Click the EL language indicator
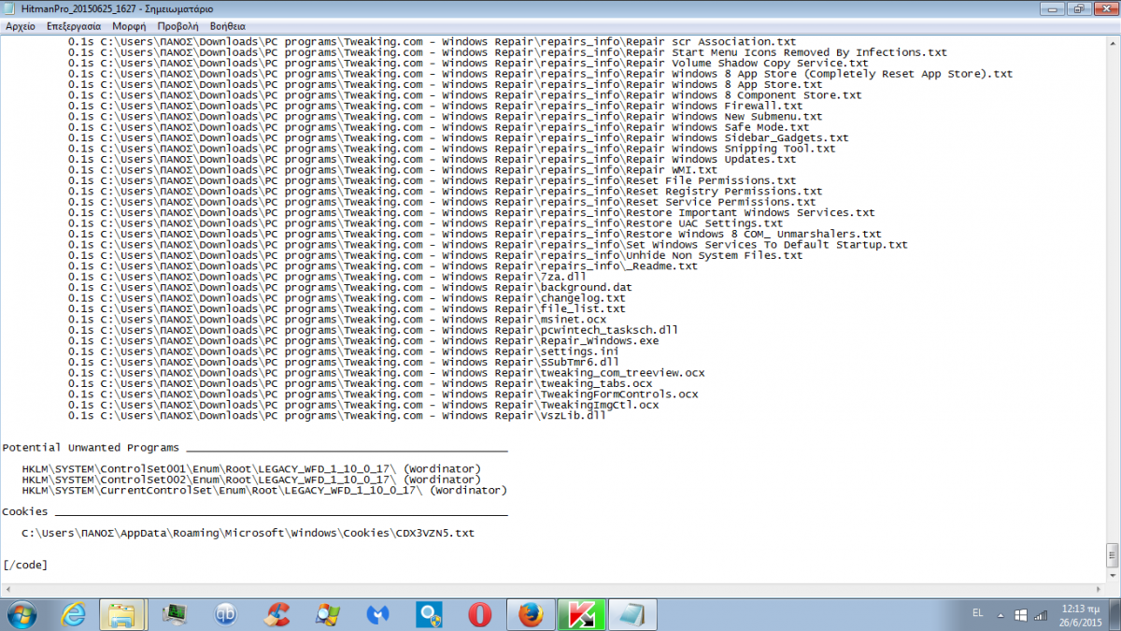The width and height of the screenshot is (1121, 631). point(978,613)
